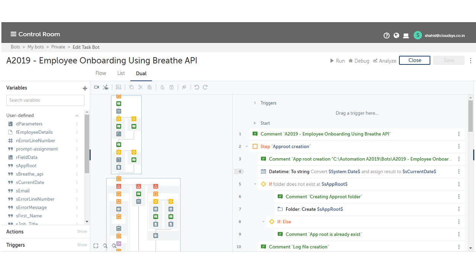The width and height of the screenshot is (476, 268).
Task: Click the Close button
Action: coord(414,60)
